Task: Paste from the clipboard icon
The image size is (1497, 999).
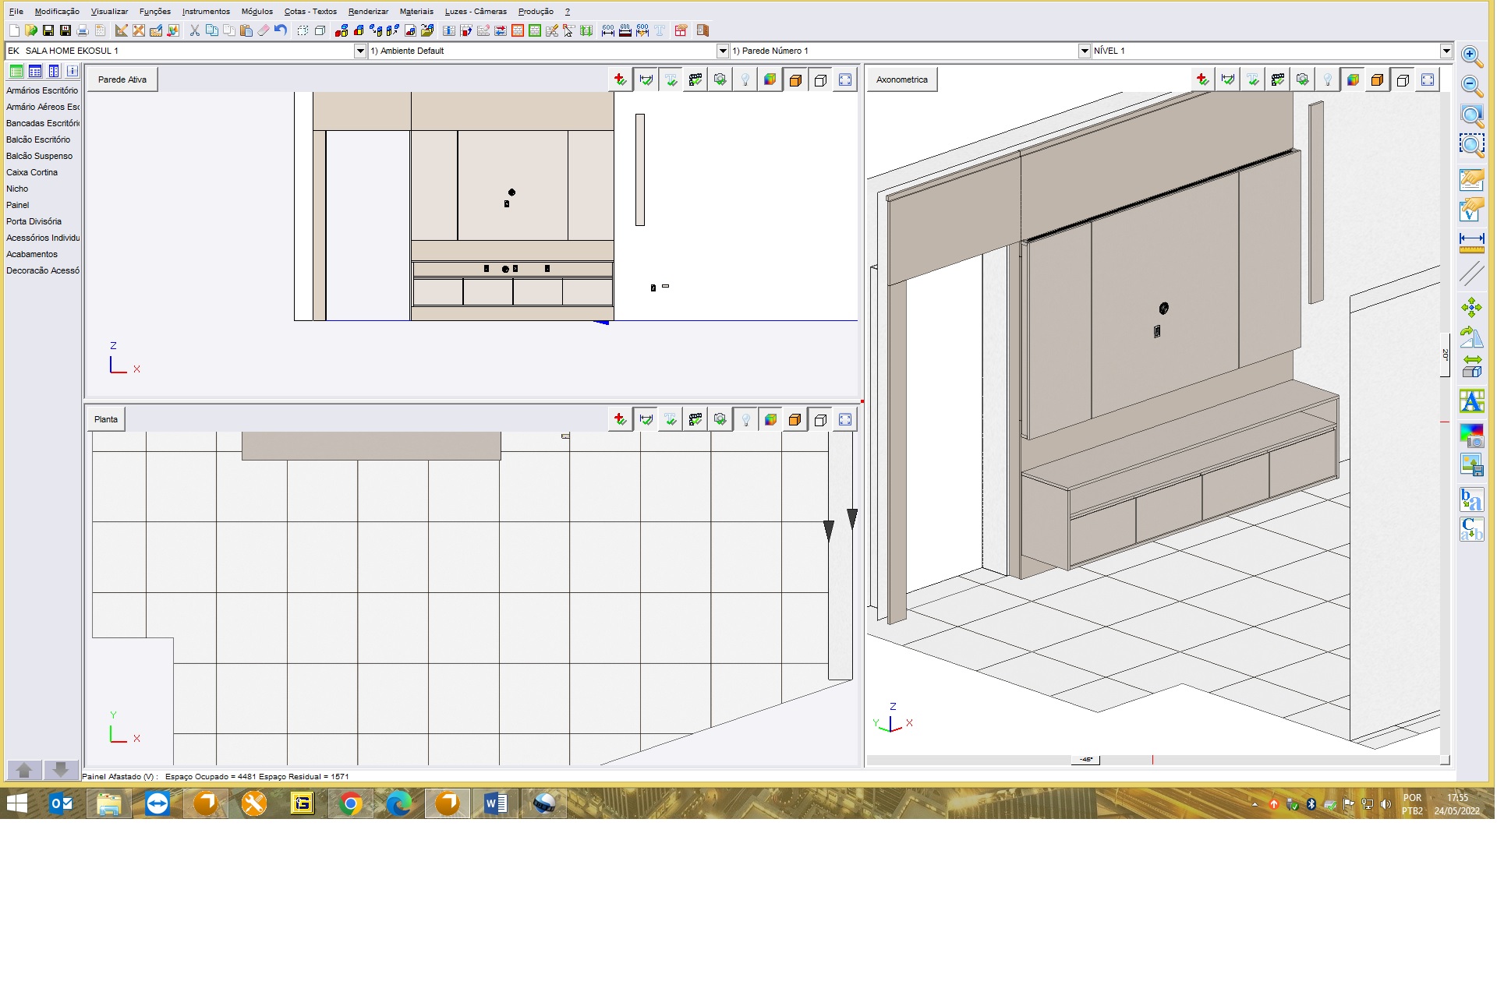Action: (x=246, y=30)
